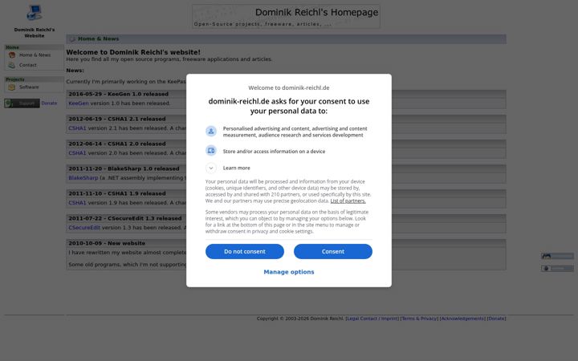Viewport: 578px width, 361px height.
Task: Open the KeeGen link in the news
Action: 79,103
